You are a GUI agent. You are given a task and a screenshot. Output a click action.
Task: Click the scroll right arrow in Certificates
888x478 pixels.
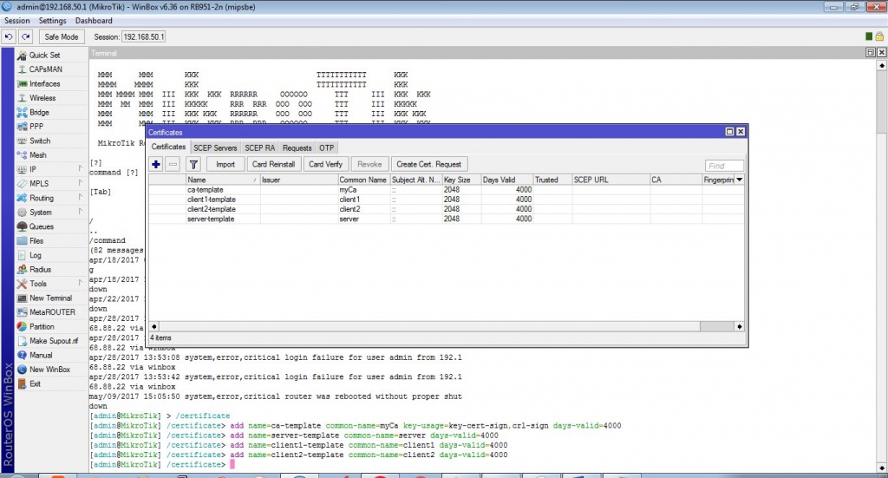[x=739, y=327]
